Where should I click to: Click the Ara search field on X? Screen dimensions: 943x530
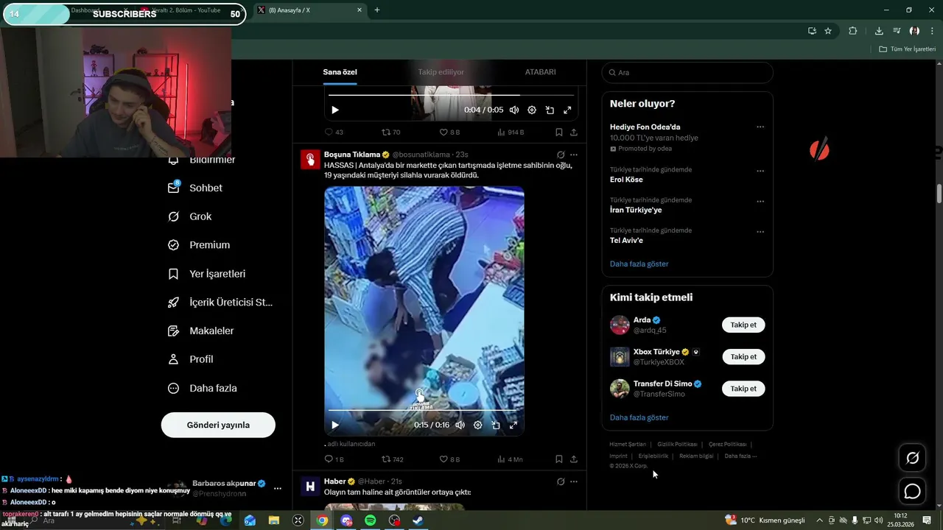click(687, 72)
